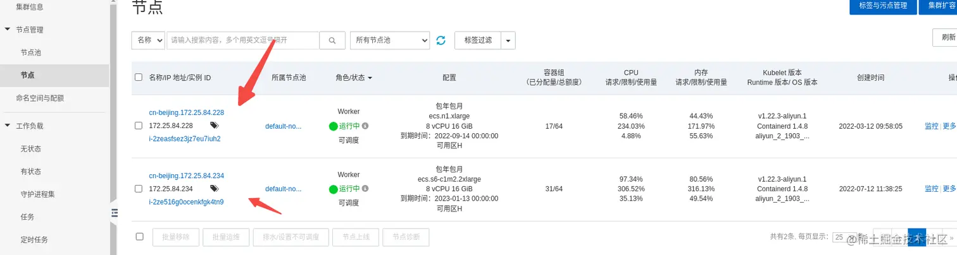957x255 pixels.
Task: Toggle the bottom select-all checkbox beside 批量移除
Action: (140, 237)
